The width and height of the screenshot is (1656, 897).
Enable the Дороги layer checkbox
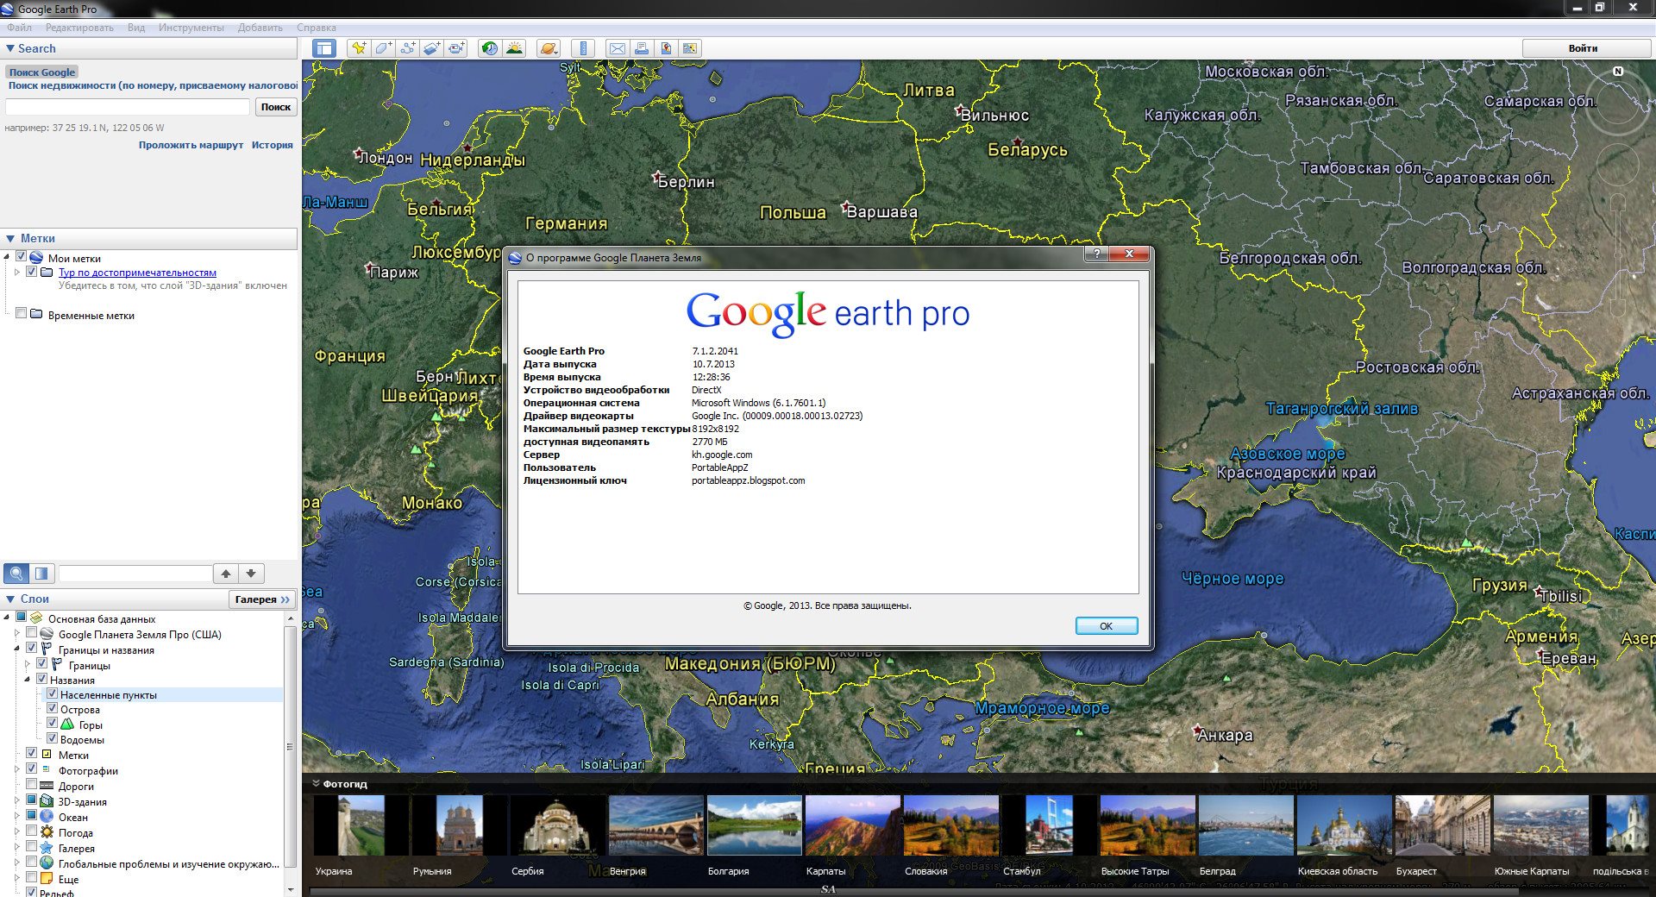click(x=32, y=785)
